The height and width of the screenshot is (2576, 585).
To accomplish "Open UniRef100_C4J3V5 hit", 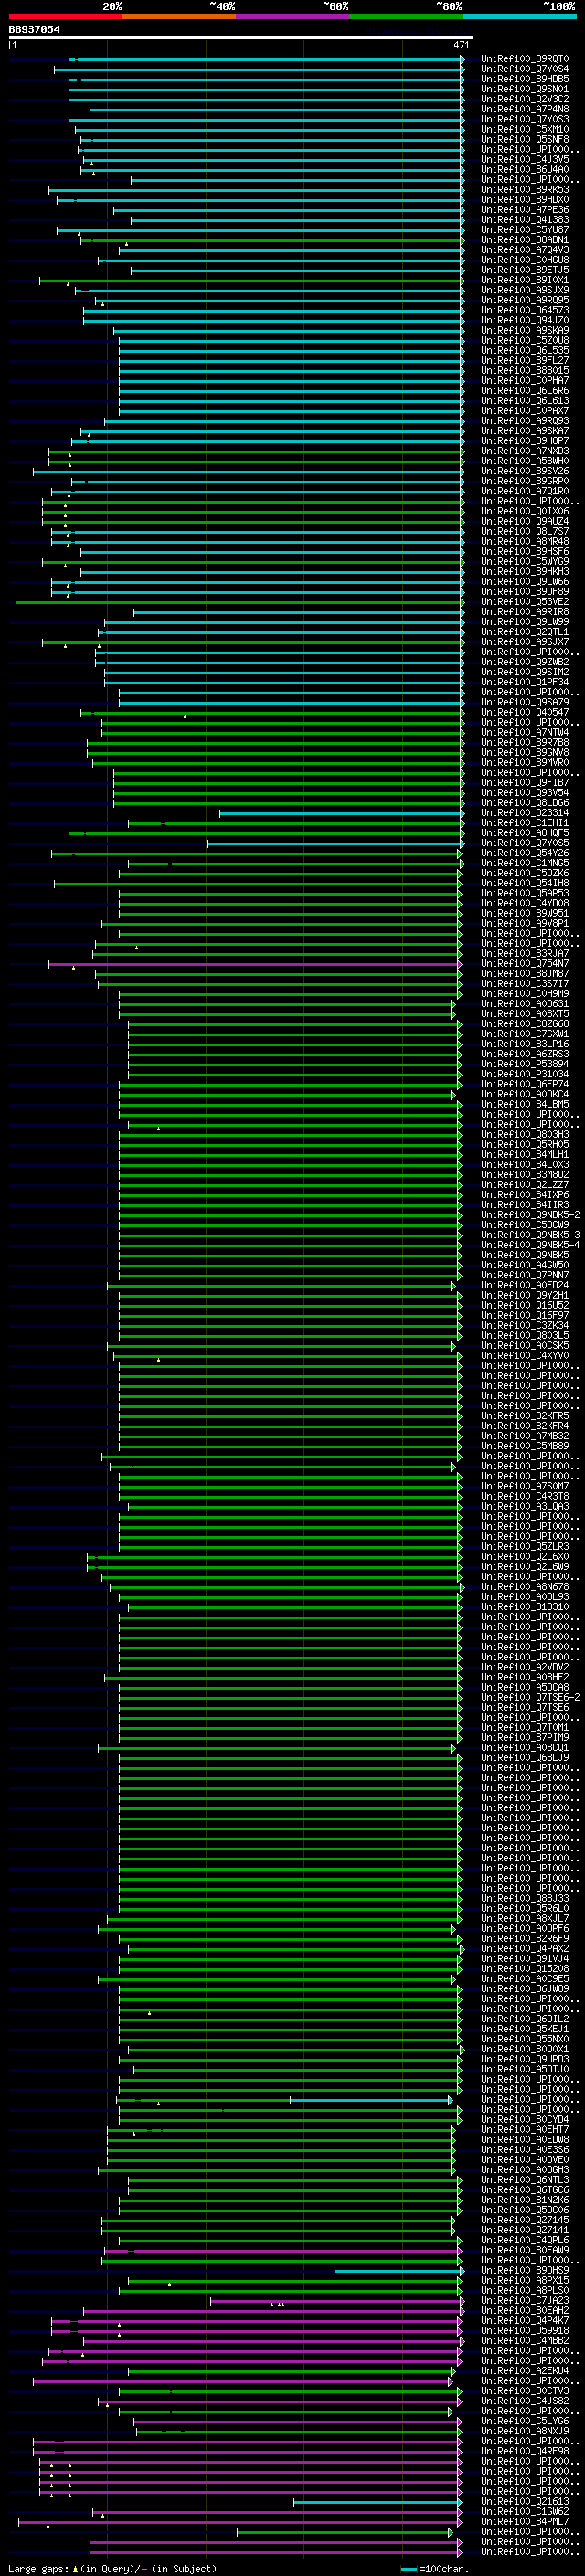I will [524, 160].
